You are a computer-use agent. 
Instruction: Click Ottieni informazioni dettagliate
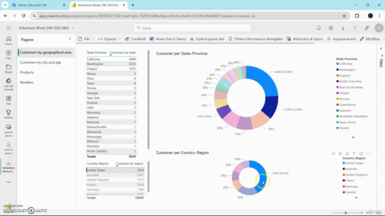[256, 39]
